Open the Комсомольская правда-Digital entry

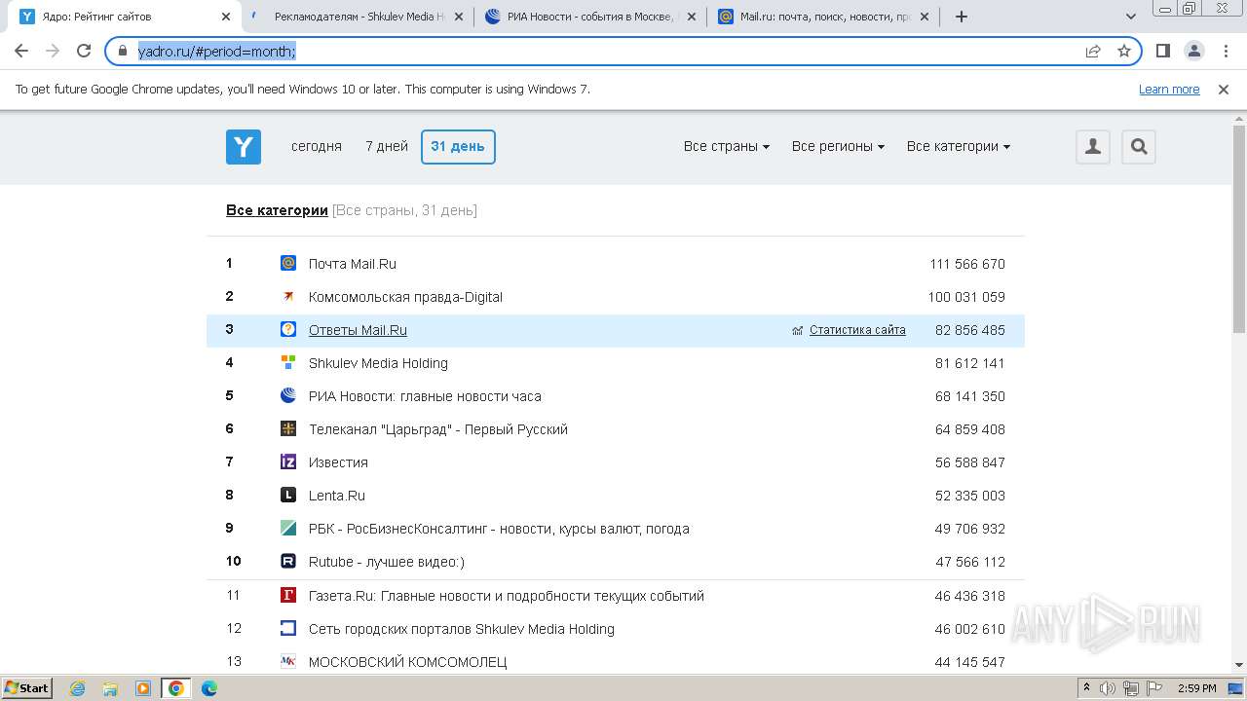coord(405,297)
